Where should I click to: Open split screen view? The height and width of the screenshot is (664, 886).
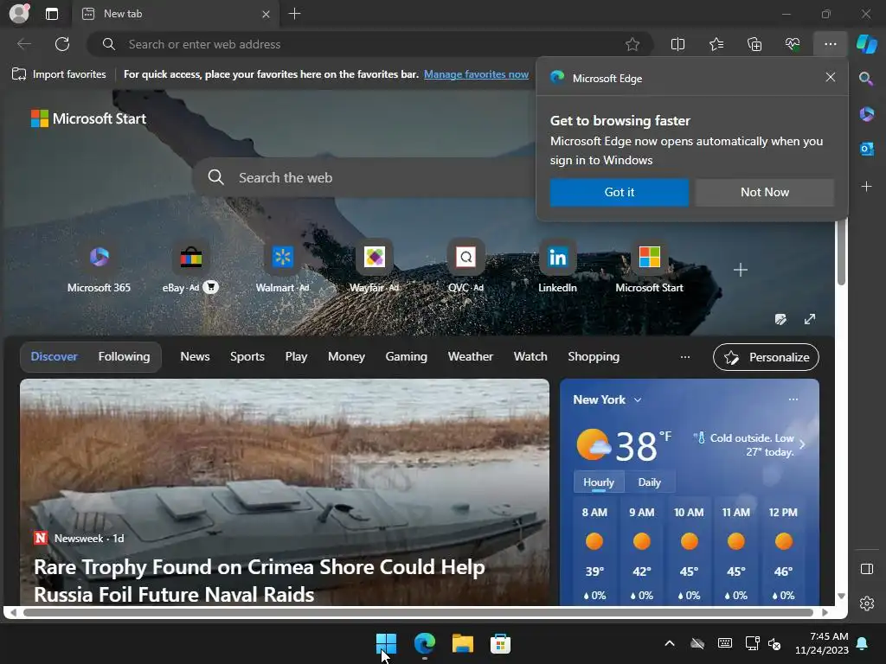(x=677, y=44)
